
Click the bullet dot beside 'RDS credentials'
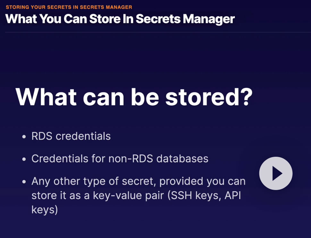coord(24,137)
